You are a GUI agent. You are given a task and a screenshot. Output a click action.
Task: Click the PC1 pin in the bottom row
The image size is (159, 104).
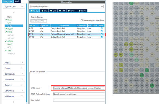pos(126,91)
